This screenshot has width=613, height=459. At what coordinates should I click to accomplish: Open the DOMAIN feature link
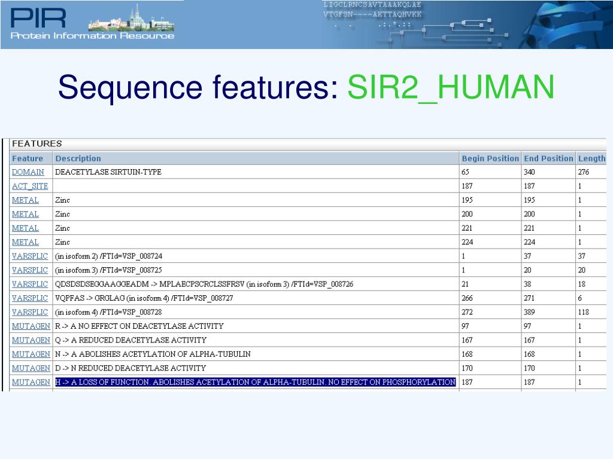pos(28,172)
